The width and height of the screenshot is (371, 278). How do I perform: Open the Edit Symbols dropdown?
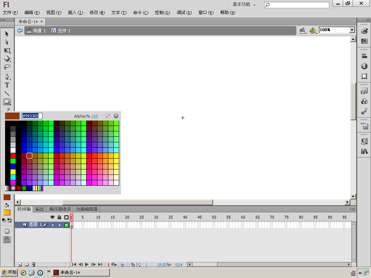(x=313, y=31)
